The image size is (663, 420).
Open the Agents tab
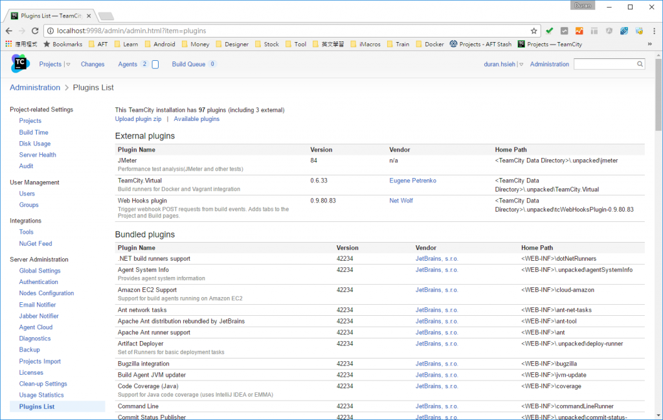coord(128,64)
